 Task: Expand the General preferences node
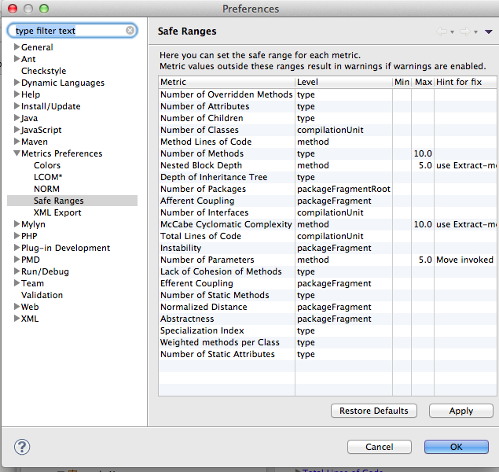click(17, 47)
